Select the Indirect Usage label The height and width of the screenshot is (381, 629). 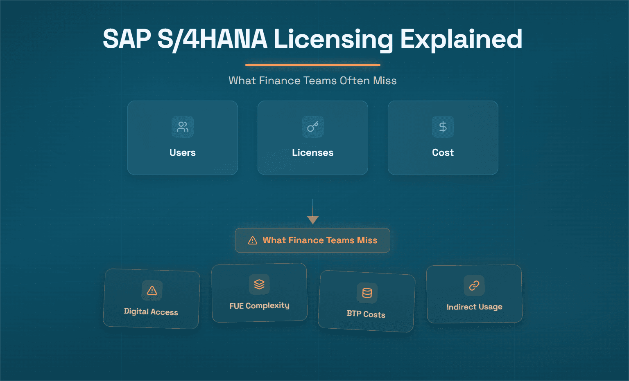pyautogui.click(x=474, y=307)
